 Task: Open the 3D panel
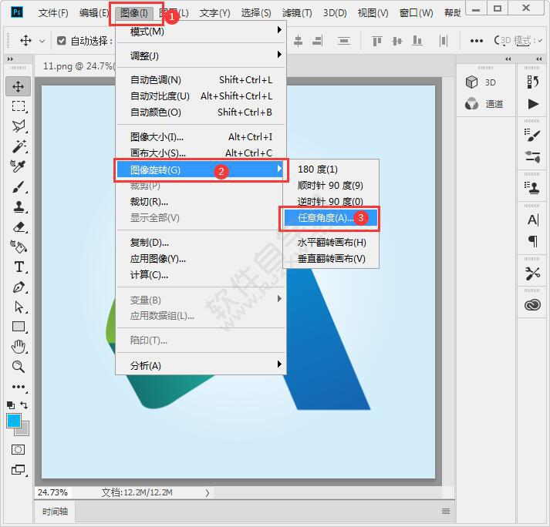[x=481, y=82]
